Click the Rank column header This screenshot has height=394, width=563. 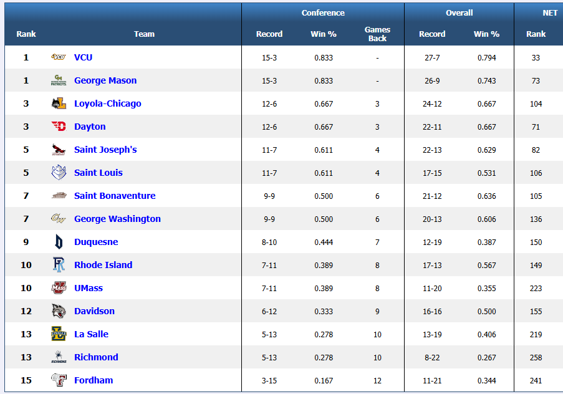[26, 34]
